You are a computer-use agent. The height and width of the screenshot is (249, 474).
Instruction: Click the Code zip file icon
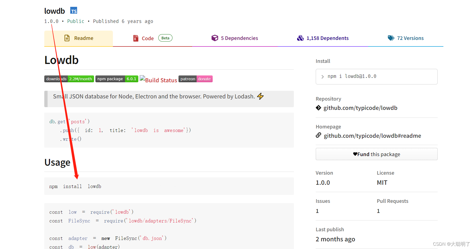pyautogui.click(x=136, y=38)
